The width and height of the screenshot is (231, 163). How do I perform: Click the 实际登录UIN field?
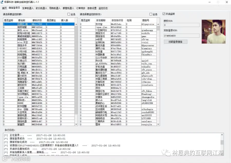pyautogui.click(x=181, y=36)
